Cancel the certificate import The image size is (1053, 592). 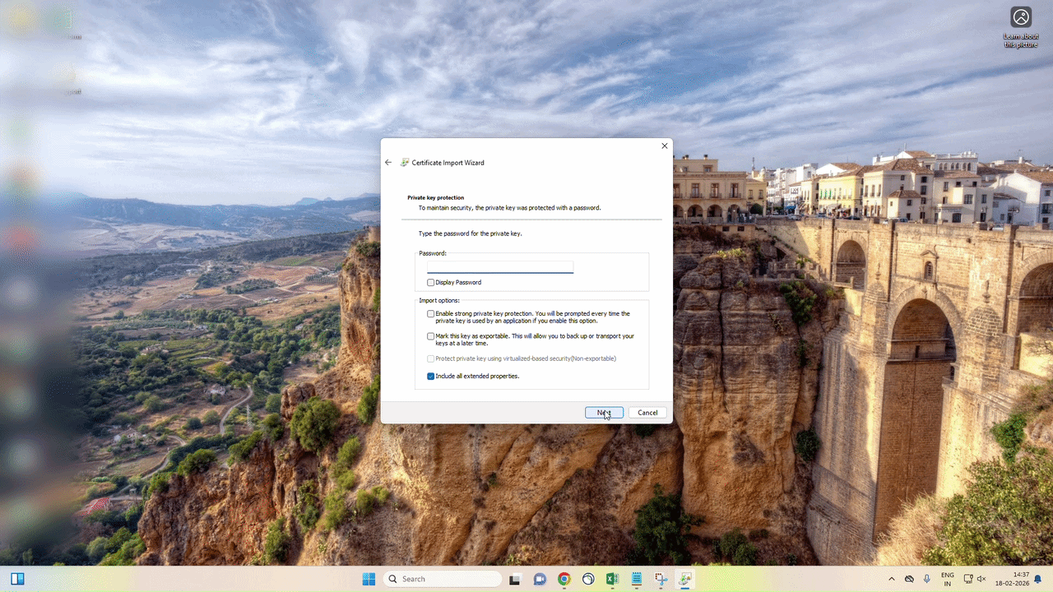click(x=647, y=412)
